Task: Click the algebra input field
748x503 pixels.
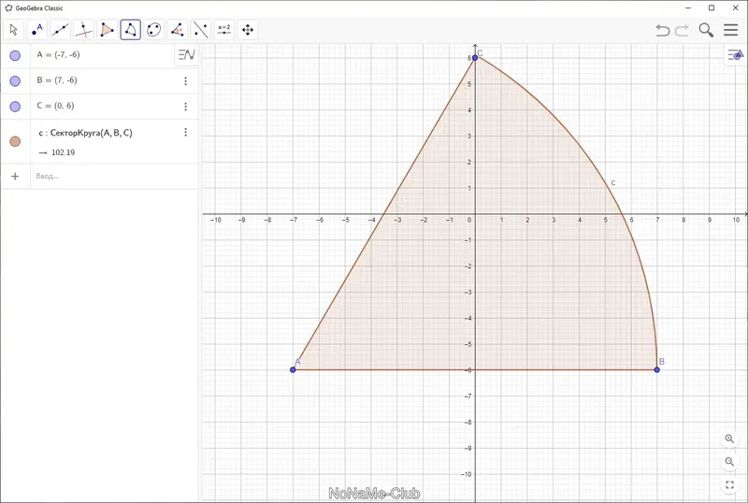Action: (x=114, y=176)
